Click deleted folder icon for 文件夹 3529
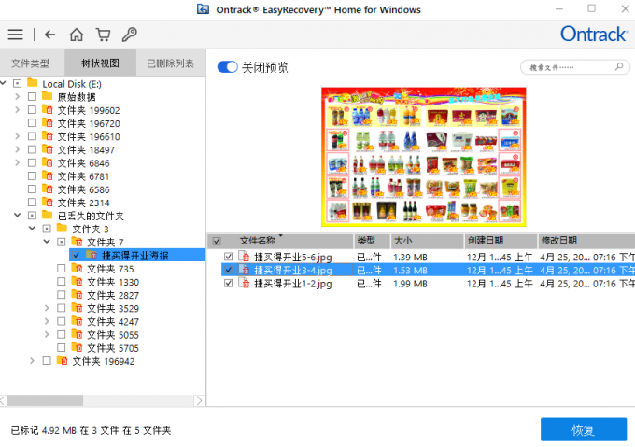The image size is (635, 447). [77, 308]
